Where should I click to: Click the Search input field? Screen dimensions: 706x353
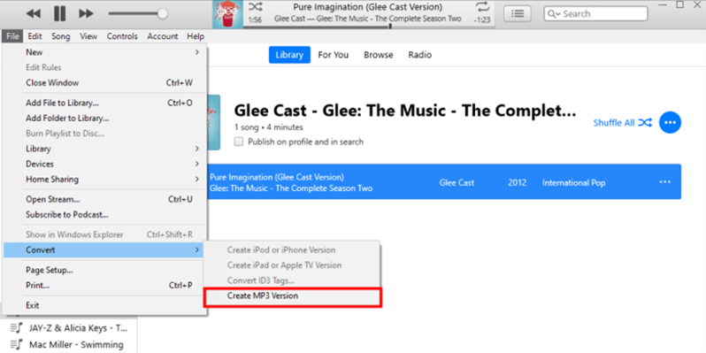click(595, 14)
